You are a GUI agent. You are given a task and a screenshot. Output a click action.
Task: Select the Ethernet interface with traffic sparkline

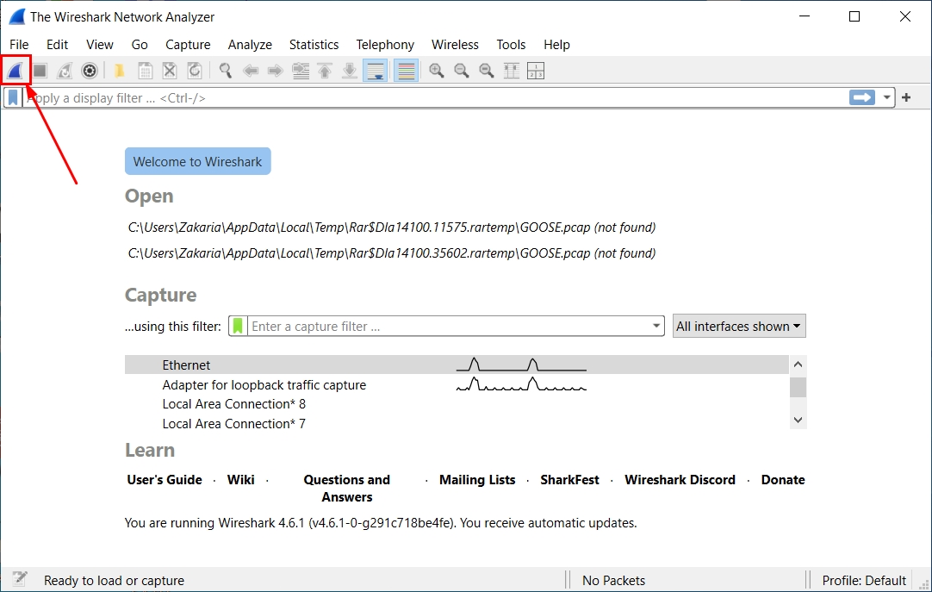coord(345,365)
